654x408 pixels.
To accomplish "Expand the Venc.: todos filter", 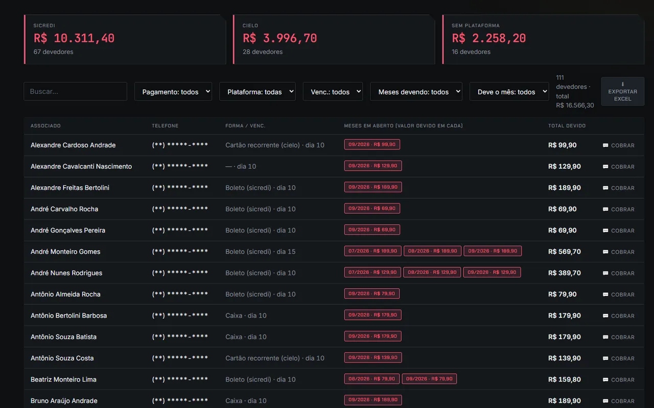I will coord(333,92).
